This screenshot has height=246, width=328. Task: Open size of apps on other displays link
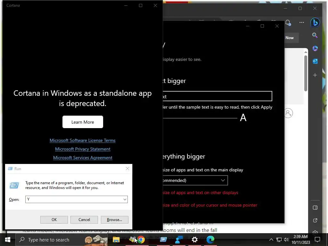(x=201, y=193)
